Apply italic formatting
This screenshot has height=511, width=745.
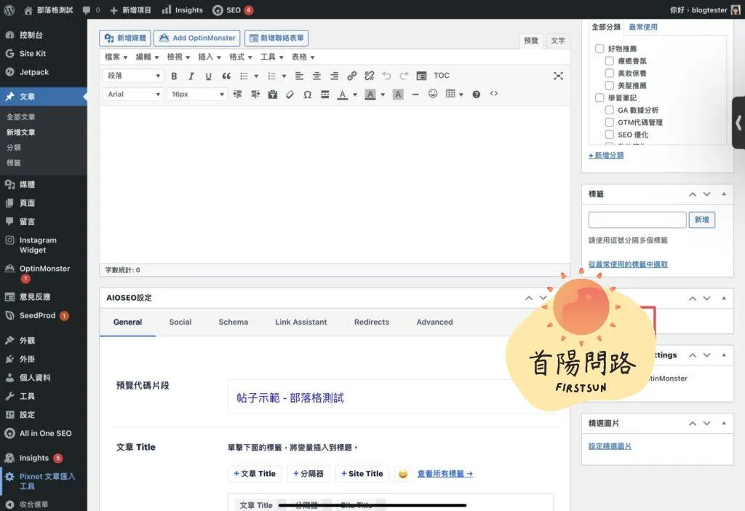(x=191, y=76)
